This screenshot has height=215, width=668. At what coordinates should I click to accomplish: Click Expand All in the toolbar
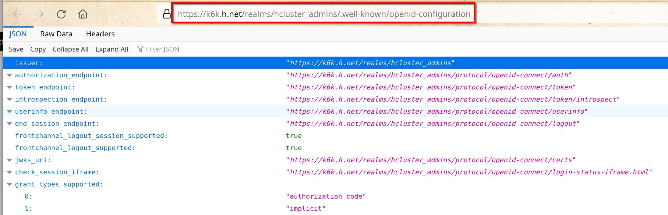(x=111, y=49)
